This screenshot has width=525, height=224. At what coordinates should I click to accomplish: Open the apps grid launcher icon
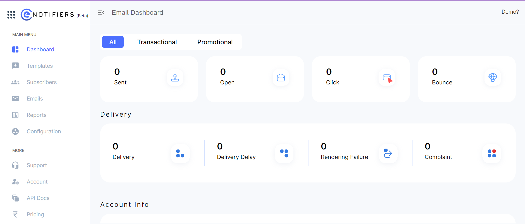11,15
